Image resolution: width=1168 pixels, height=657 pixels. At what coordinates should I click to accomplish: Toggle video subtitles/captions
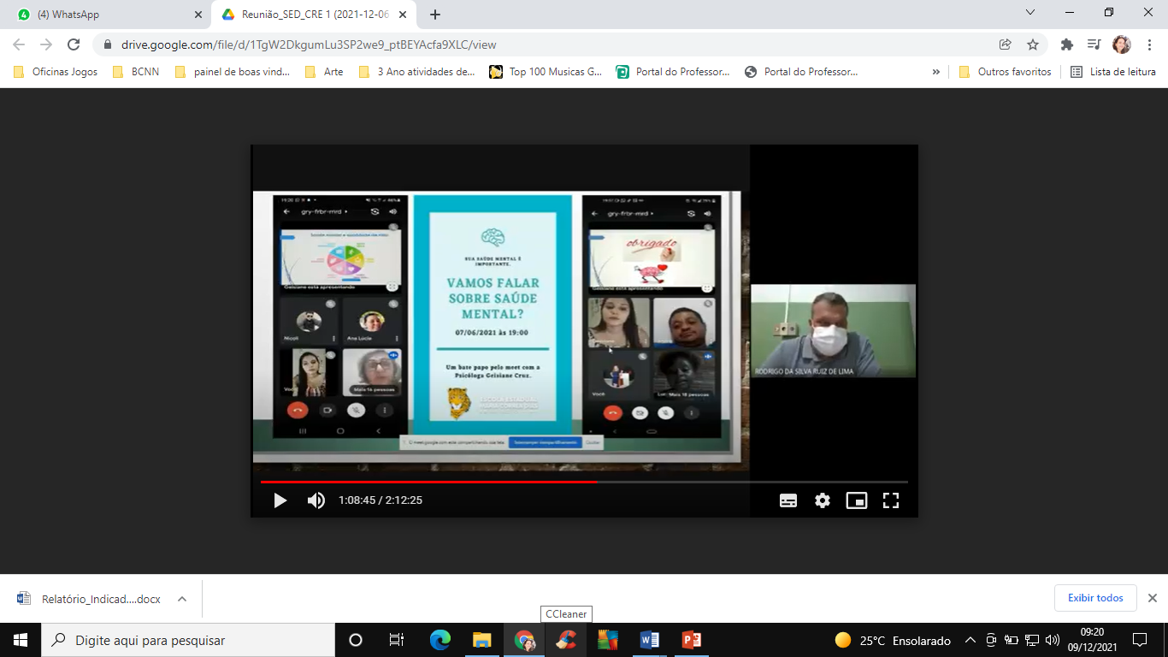click(788, 500)
